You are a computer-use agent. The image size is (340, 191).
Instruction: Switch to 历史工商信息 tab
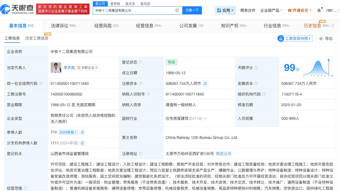click(37, 38)
